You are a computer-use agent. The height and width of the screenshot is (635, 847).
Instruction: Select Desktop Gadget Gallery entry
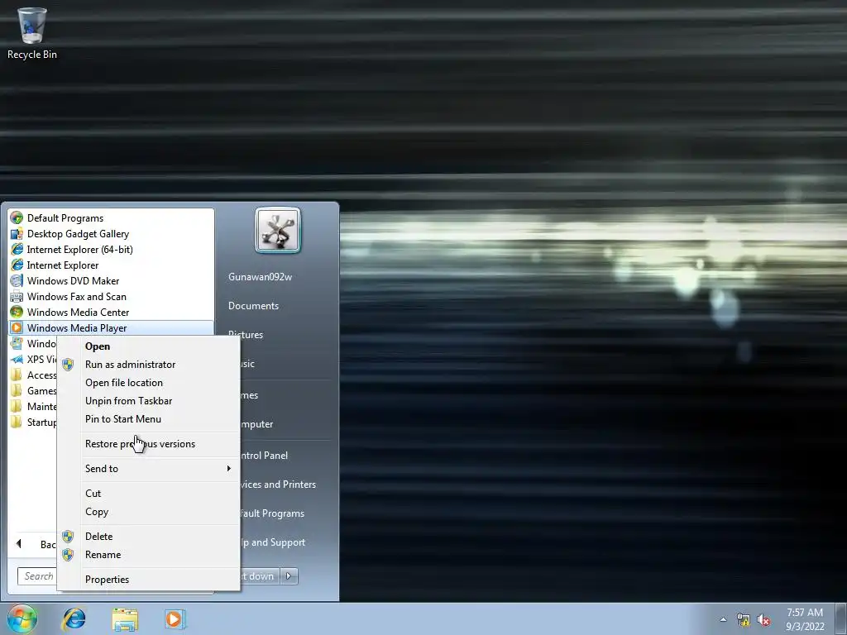pos(111,234)
